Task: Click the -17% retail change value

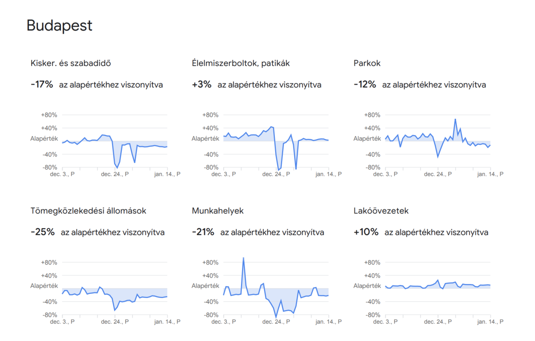Action: pos(42,85)
